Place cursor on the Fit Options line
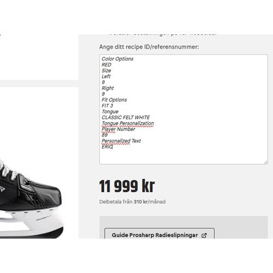Screen dimensions: 273x273 pyautogui.click(x=114, y=100)
